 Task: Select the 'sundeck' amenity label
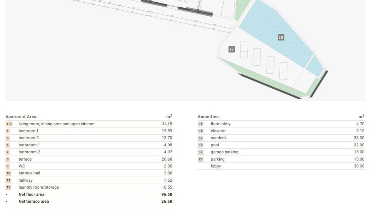pos(219,138)
